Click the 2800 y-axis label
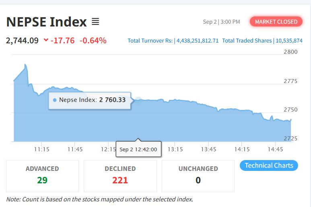Screen dimensions: 311x207 click(290, 52)
